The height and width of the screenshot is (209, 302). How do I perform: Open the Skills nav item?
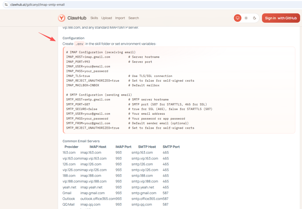pos(94,18)
